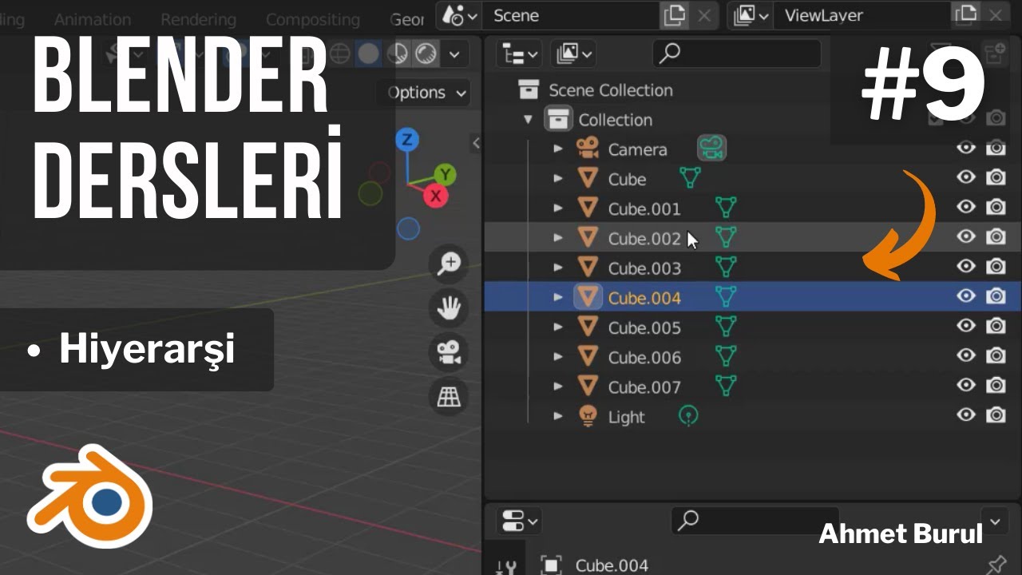This screenshot has width=1022, height=575.
Task: Hide Cube with its eye icon
Action: click(x=966, y=177)
